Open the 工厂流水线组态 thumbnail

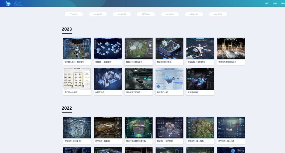(x=77, y=79)
